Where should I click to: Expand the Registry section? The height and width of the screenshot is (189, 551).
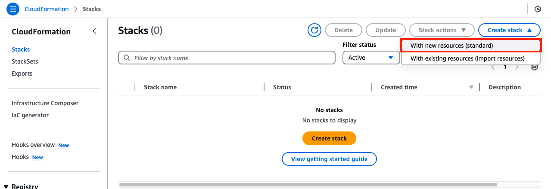pos(6,186)
